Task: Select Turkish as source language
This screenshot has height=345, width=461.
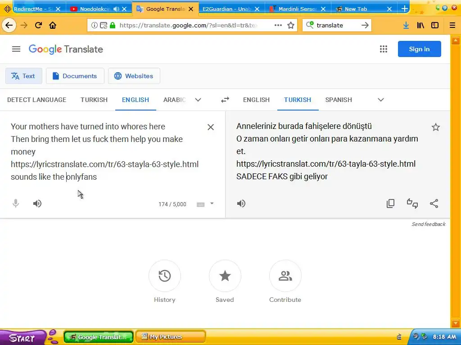Action: pos(94,100)
